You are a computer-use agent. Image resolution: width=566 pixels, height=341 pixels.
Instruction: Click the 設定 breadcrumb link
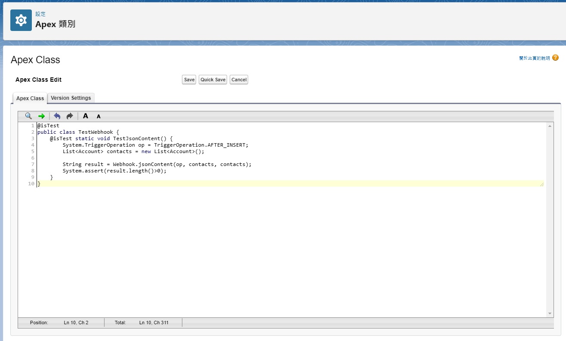pos(40,14)
